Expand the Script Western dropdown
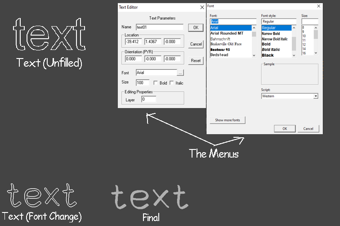Viewport: 340px width, 226px height. [316, 96]
